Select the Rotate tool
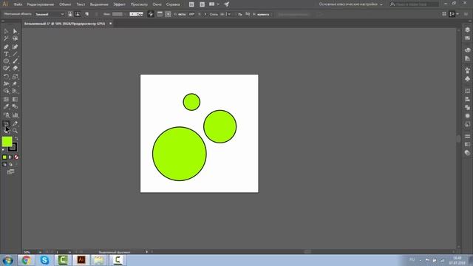The image size is (473, 266). [x=6, y=77]
